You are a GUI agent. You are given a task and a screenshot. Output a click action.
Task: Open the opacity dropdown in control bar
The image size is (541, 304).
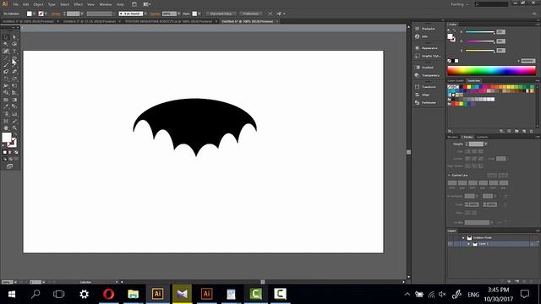coord(178,14)
